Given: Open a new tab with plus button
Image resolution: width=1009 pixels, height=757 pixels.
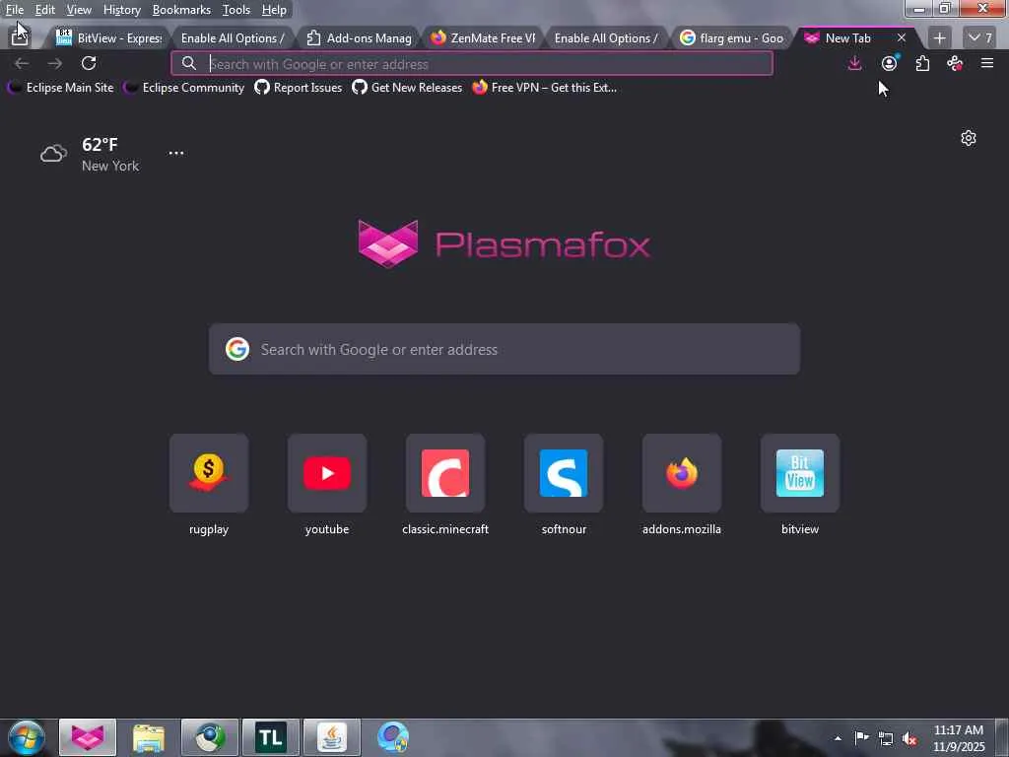Looking at the screenshot, I should [939, 38].
